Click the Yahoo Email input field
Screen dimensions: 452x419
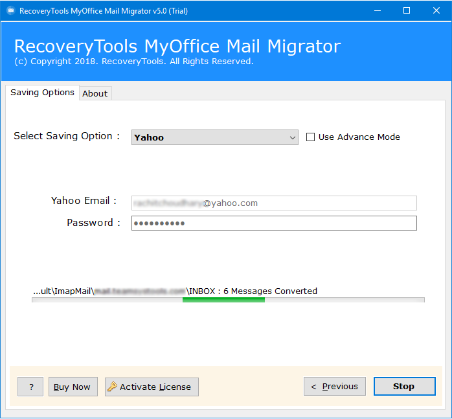click(x=274, y=203)
